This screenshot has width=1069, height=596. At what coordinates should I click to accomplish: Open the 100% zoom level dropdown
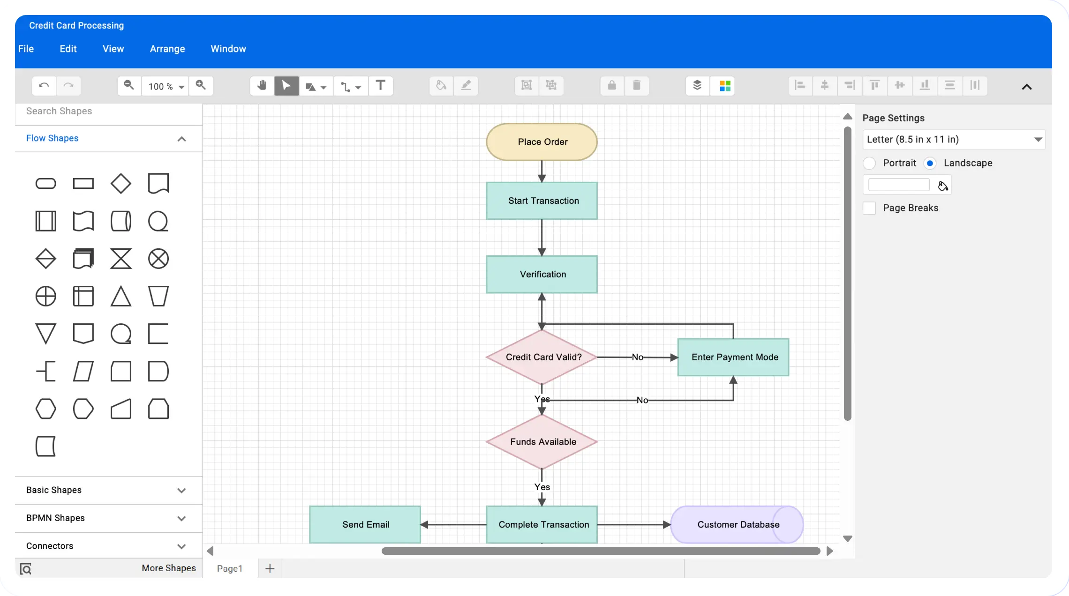click(x=166, y=86)
